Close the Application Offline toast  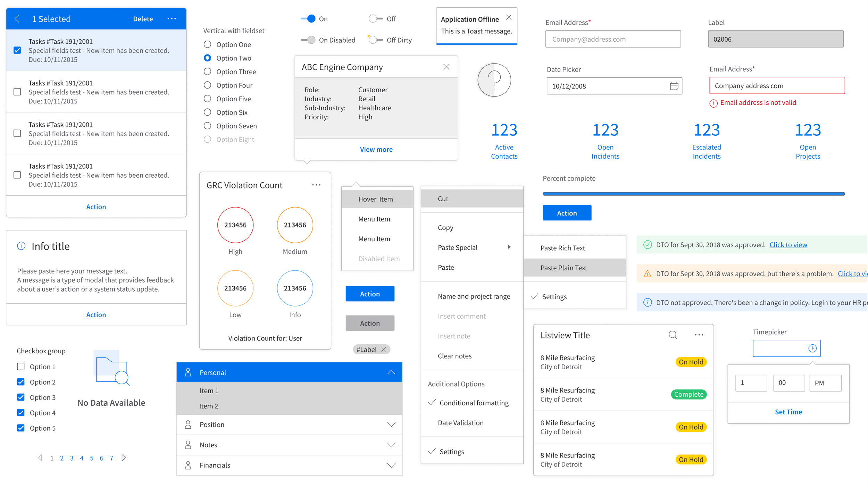pyautogui.click(x=509, y=17)
